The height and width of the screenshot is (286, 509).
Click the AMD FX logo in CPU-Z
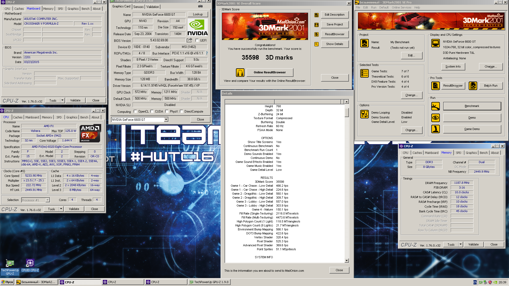click(x=90, y=133)
